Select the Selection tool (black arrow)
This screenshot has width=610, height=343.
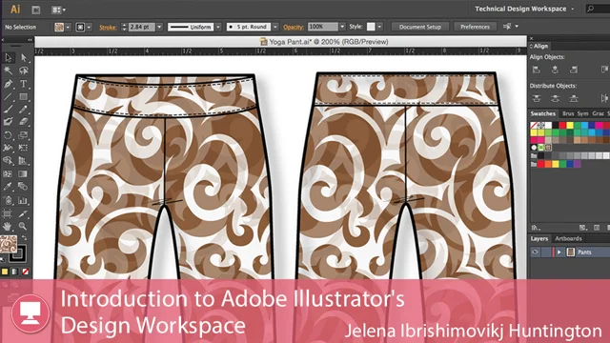(9, 57)
